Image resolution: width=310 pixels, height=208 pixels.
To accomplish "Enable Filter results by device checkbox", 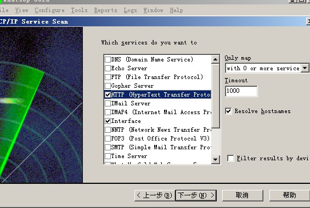I will pos(230,159).
